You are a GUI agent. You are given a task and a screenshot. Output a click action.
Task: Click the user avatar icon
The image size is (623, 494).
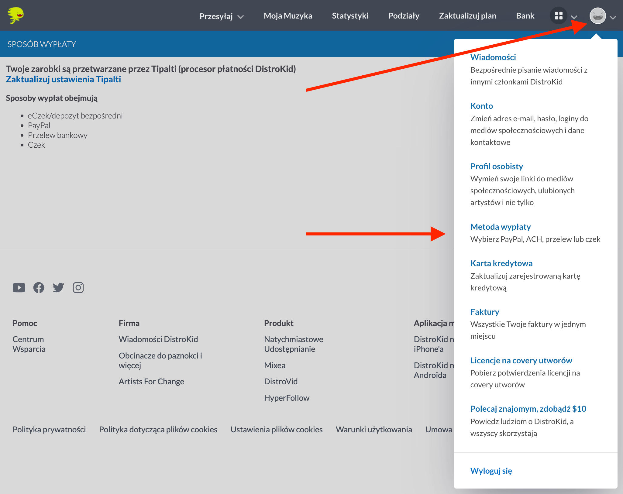pos(597,16)
